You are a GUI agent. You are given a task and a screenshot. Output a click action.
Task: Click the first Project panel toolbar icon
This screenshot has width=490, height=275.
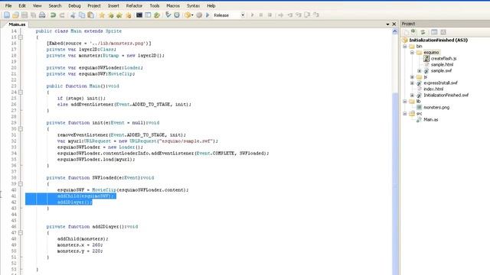pyautogui.click(x=407, y=32)
